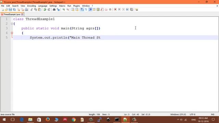Viewport: 219px width, 123px height.
Task: Click the Synchronize Vertical Scrolling icon
Action: (73, 10)
